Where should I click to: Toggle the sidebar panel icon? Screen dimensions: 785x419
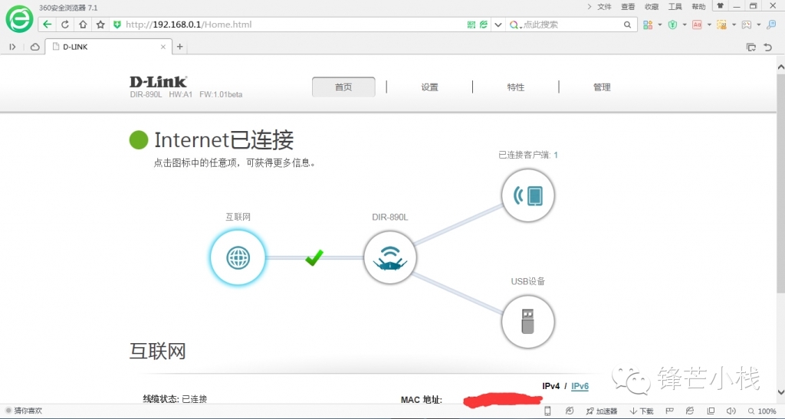click(12, 47)
